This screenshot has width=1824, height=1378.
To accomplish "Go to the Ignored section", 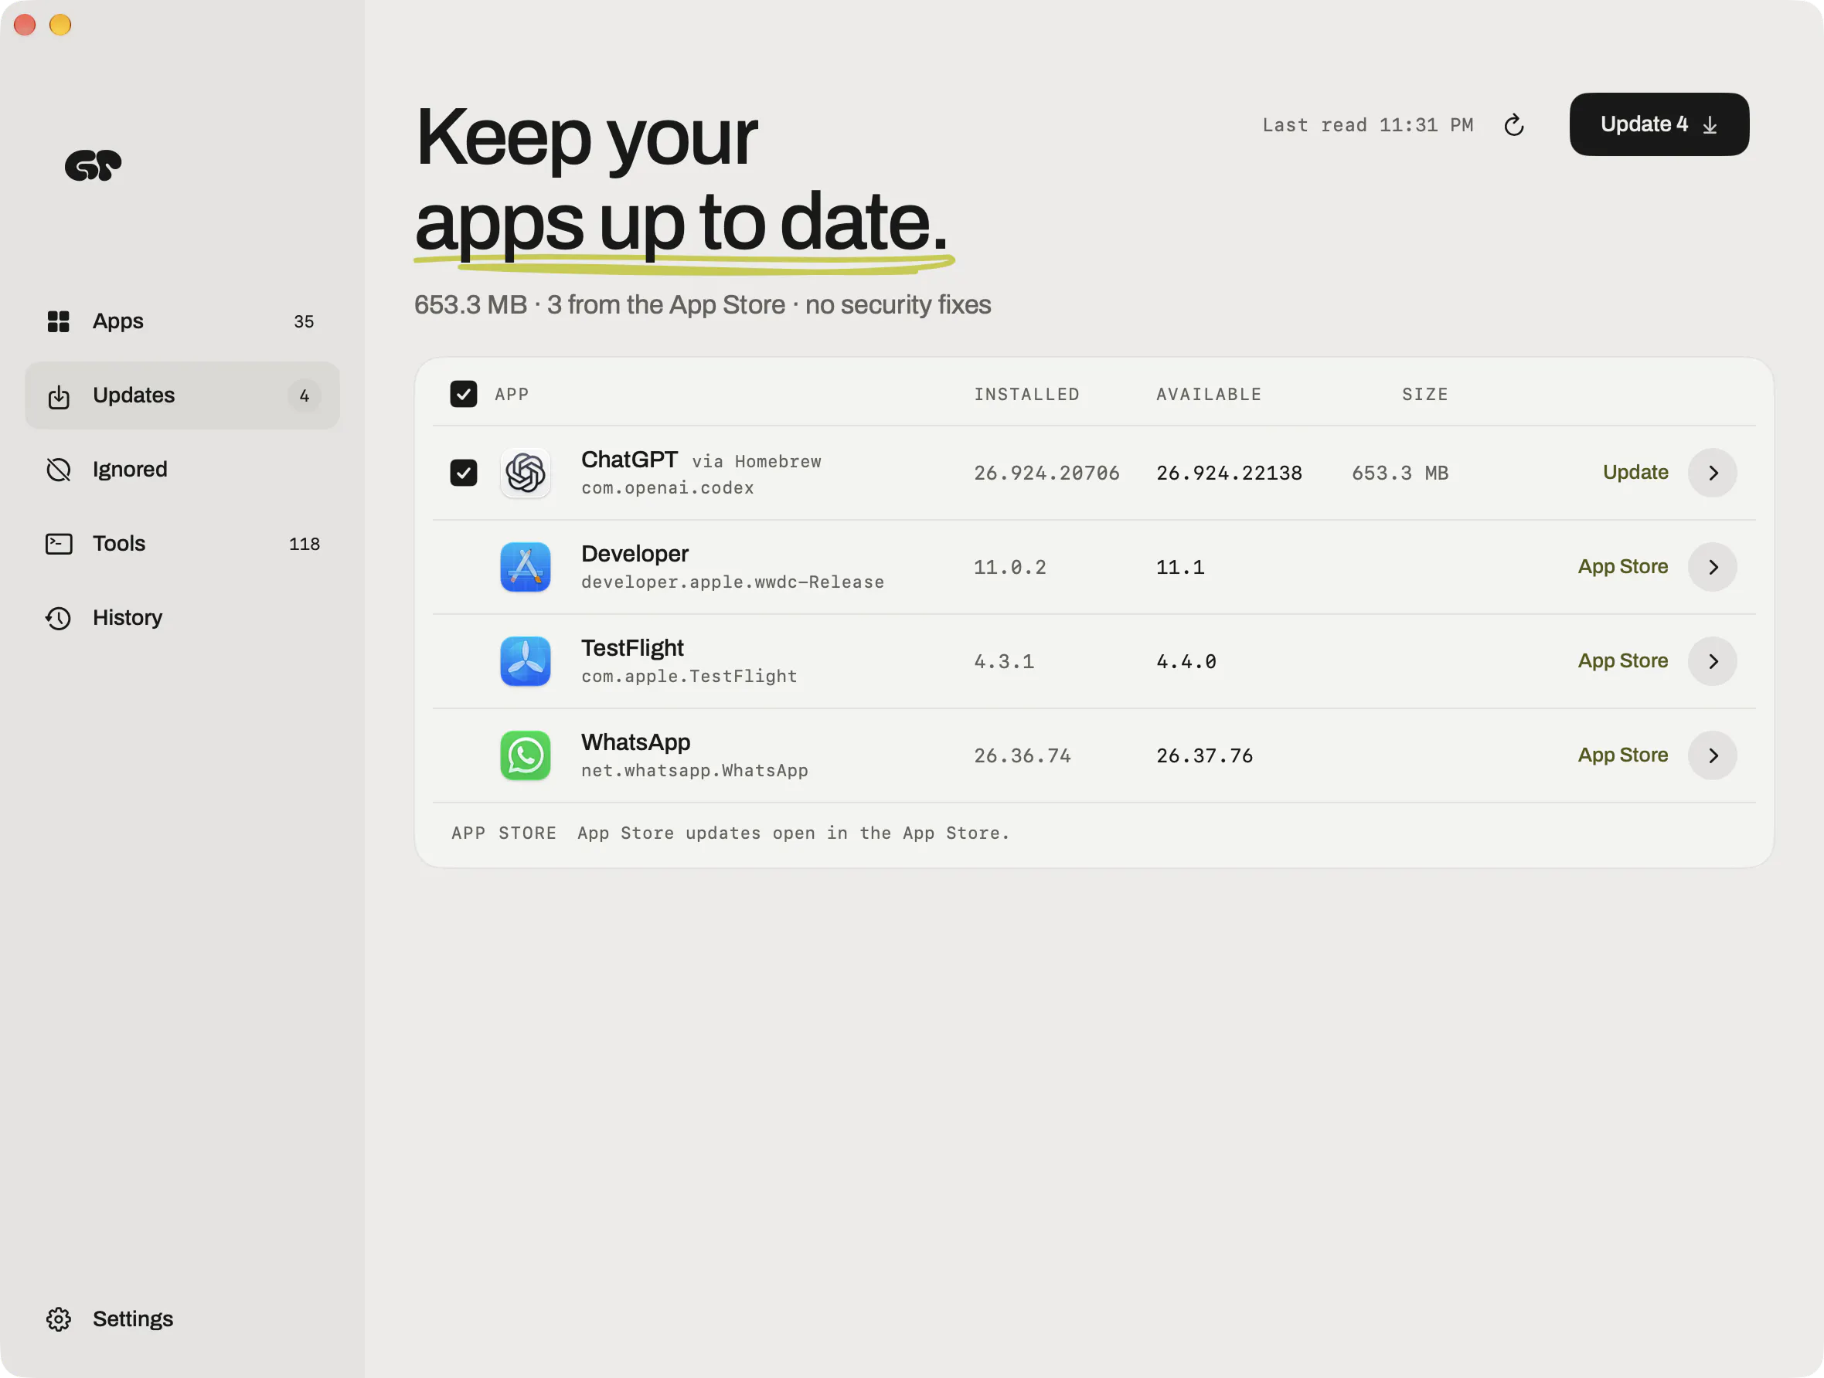I will 182,470.
